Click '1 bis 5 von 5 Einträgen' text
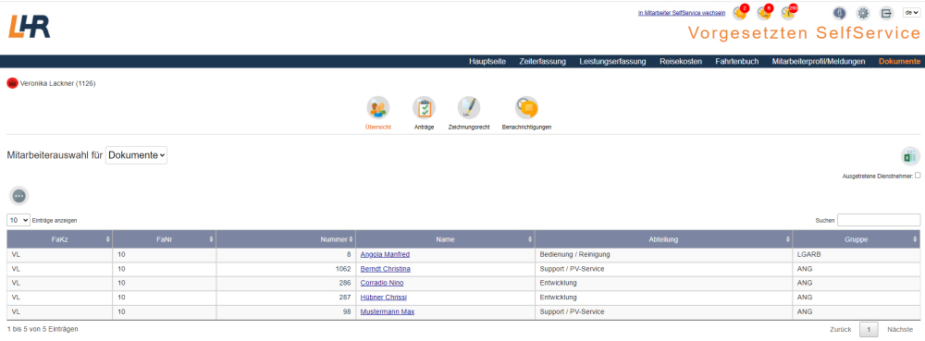 43,329
